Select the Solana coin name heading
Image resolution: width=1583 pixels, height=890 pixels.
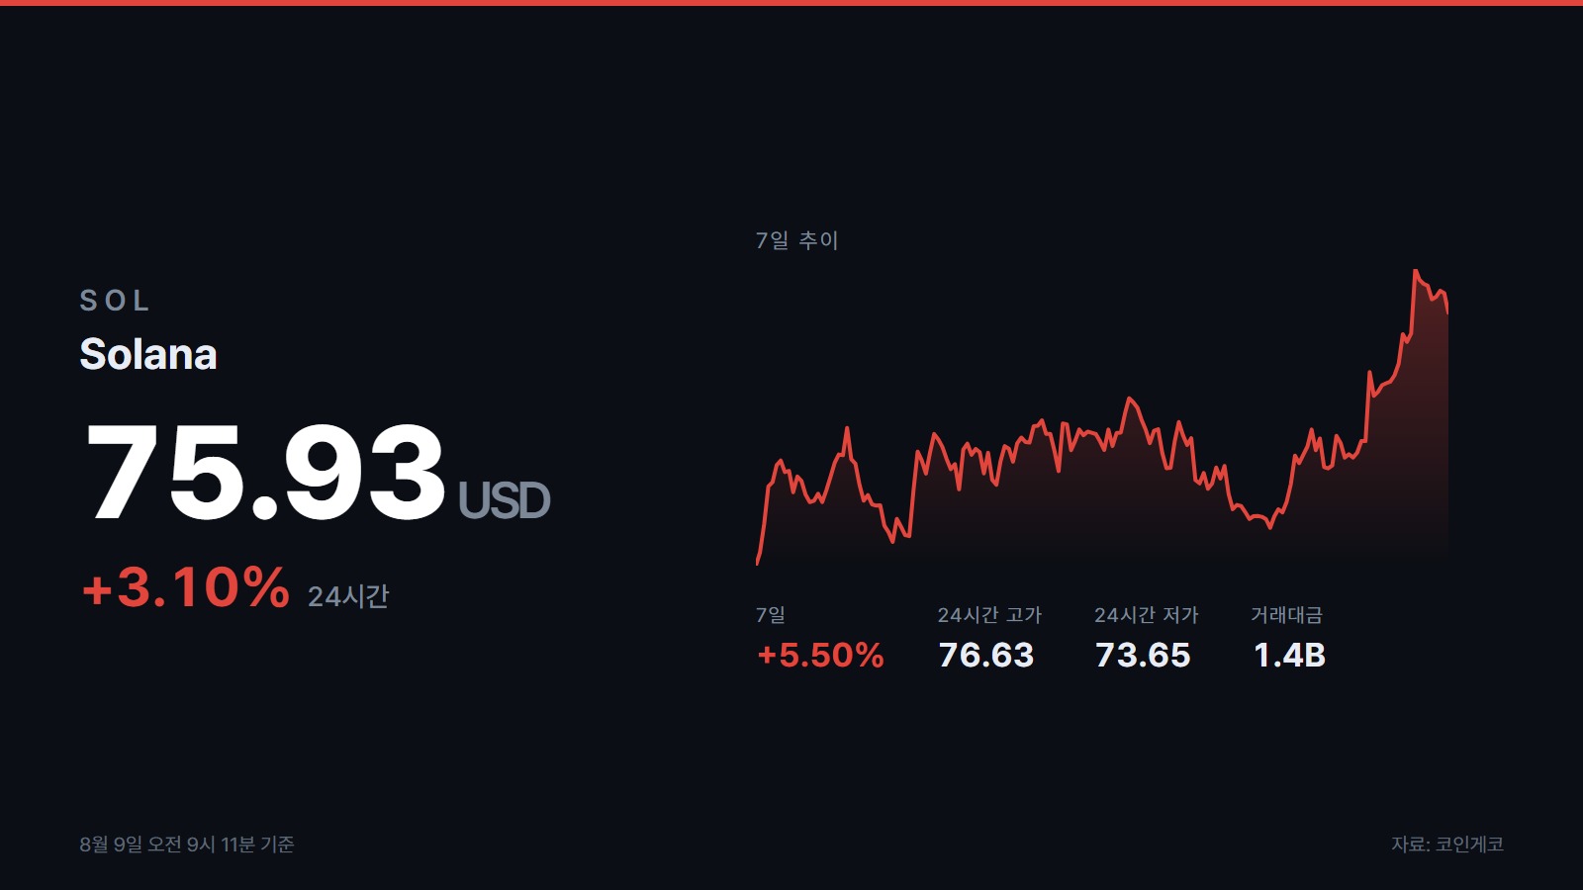148,354
